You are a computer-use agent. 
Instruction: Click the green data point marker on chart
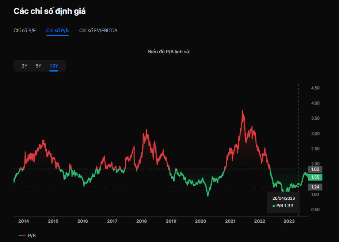(299, 184)
